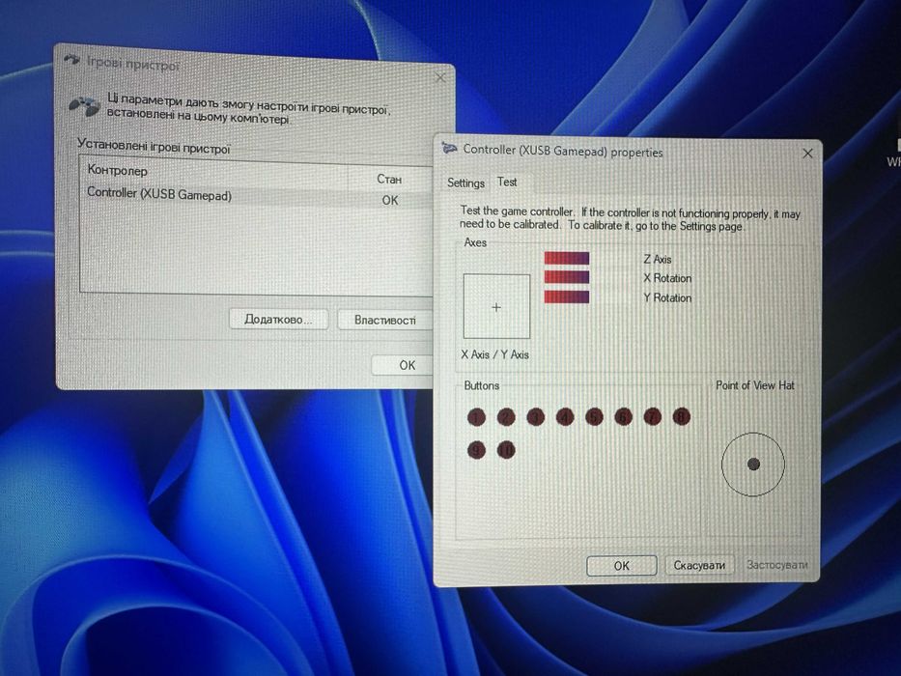Click button indicator 8
The height and width of the screenshot is (676, 901).
682,416
